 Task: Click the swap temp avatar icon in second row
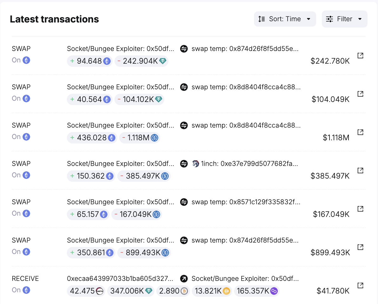[x=184, y=87]
